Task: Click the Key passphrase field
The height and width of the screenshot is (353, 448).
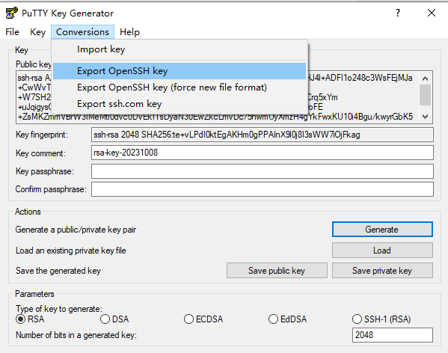Action: (263, 171)
